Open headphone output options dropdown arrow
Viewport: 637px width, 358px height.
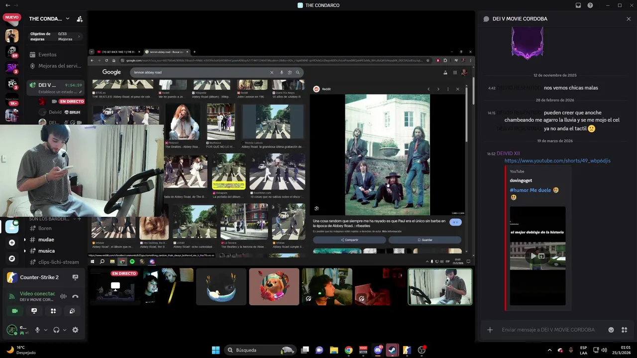pos(64,330)
